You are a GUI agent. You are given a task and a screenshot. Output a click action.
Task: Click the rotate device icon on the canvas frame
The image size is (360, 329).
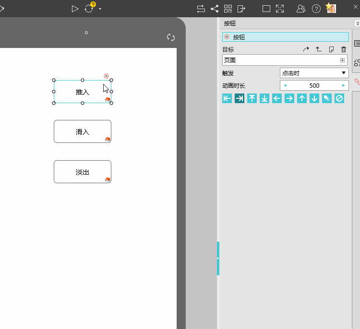[171, 37]
